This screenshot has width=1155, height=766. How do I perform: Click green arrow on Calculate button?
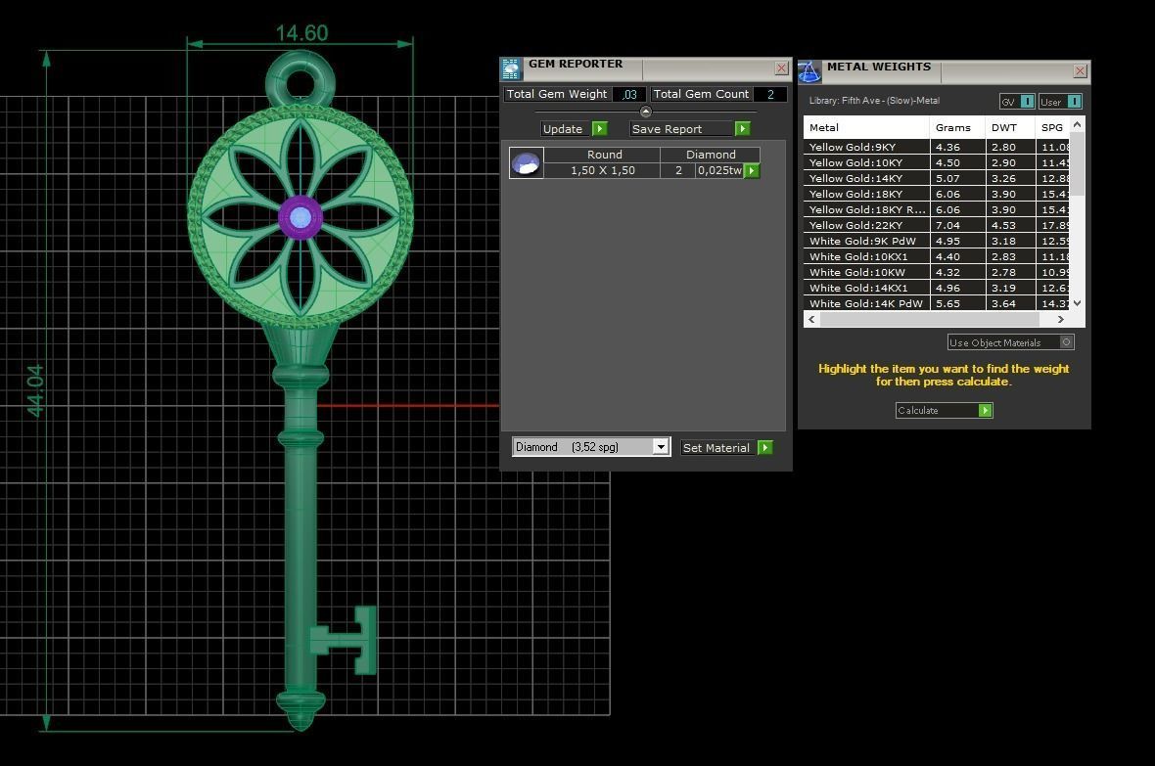(x=985, y=410)
